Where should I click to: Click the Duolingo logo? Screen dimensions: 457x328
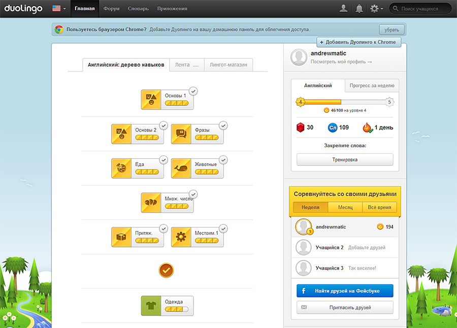(23, 9)
